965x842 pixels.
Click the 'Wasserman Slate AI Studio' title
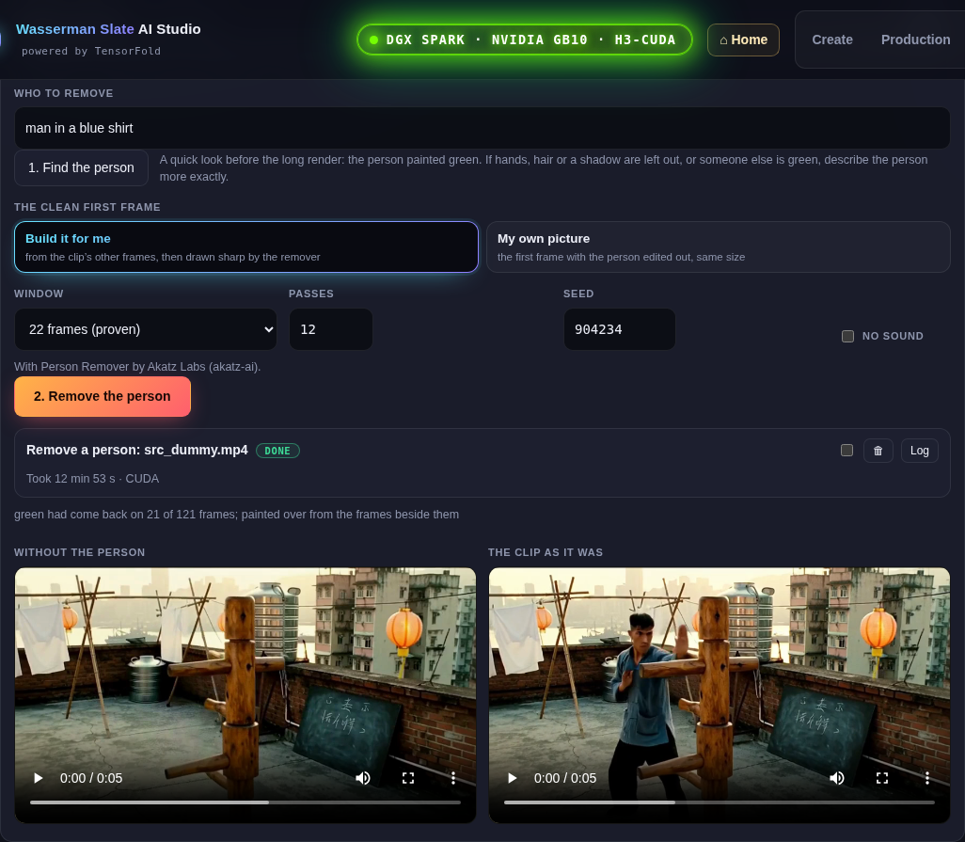point(108,29)
